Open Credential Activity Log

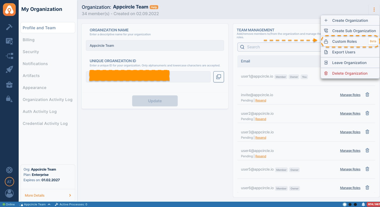click(x=45, y=124)
